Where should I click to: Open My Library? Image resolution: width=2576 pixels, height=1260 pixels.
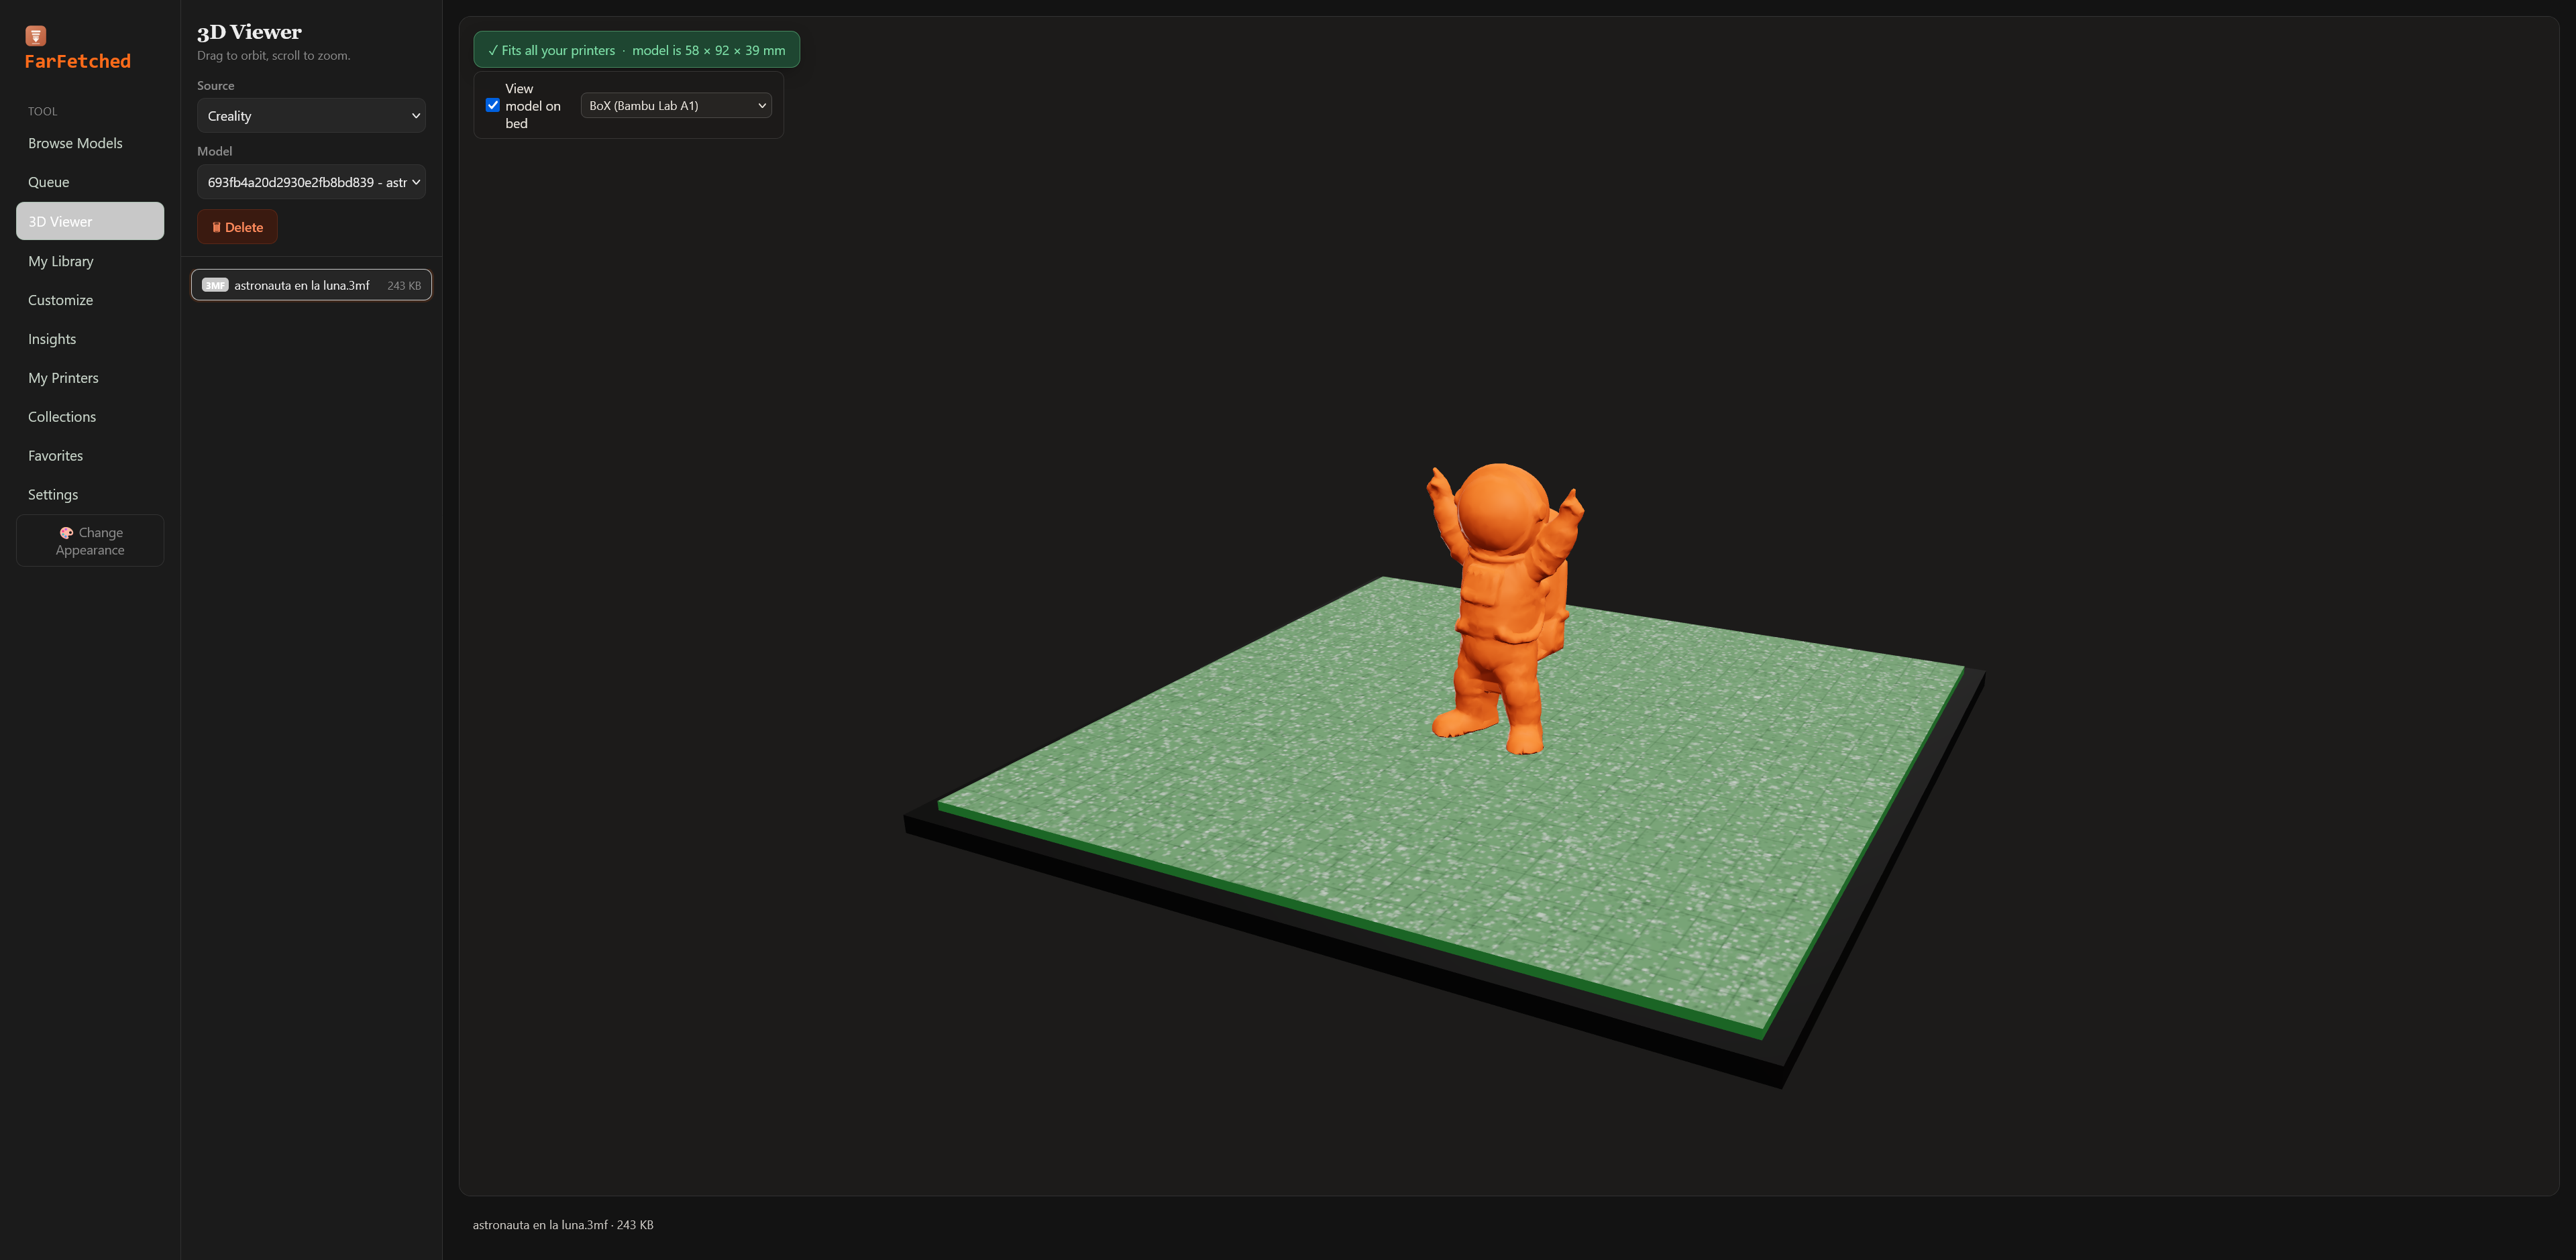coord(90,261)
